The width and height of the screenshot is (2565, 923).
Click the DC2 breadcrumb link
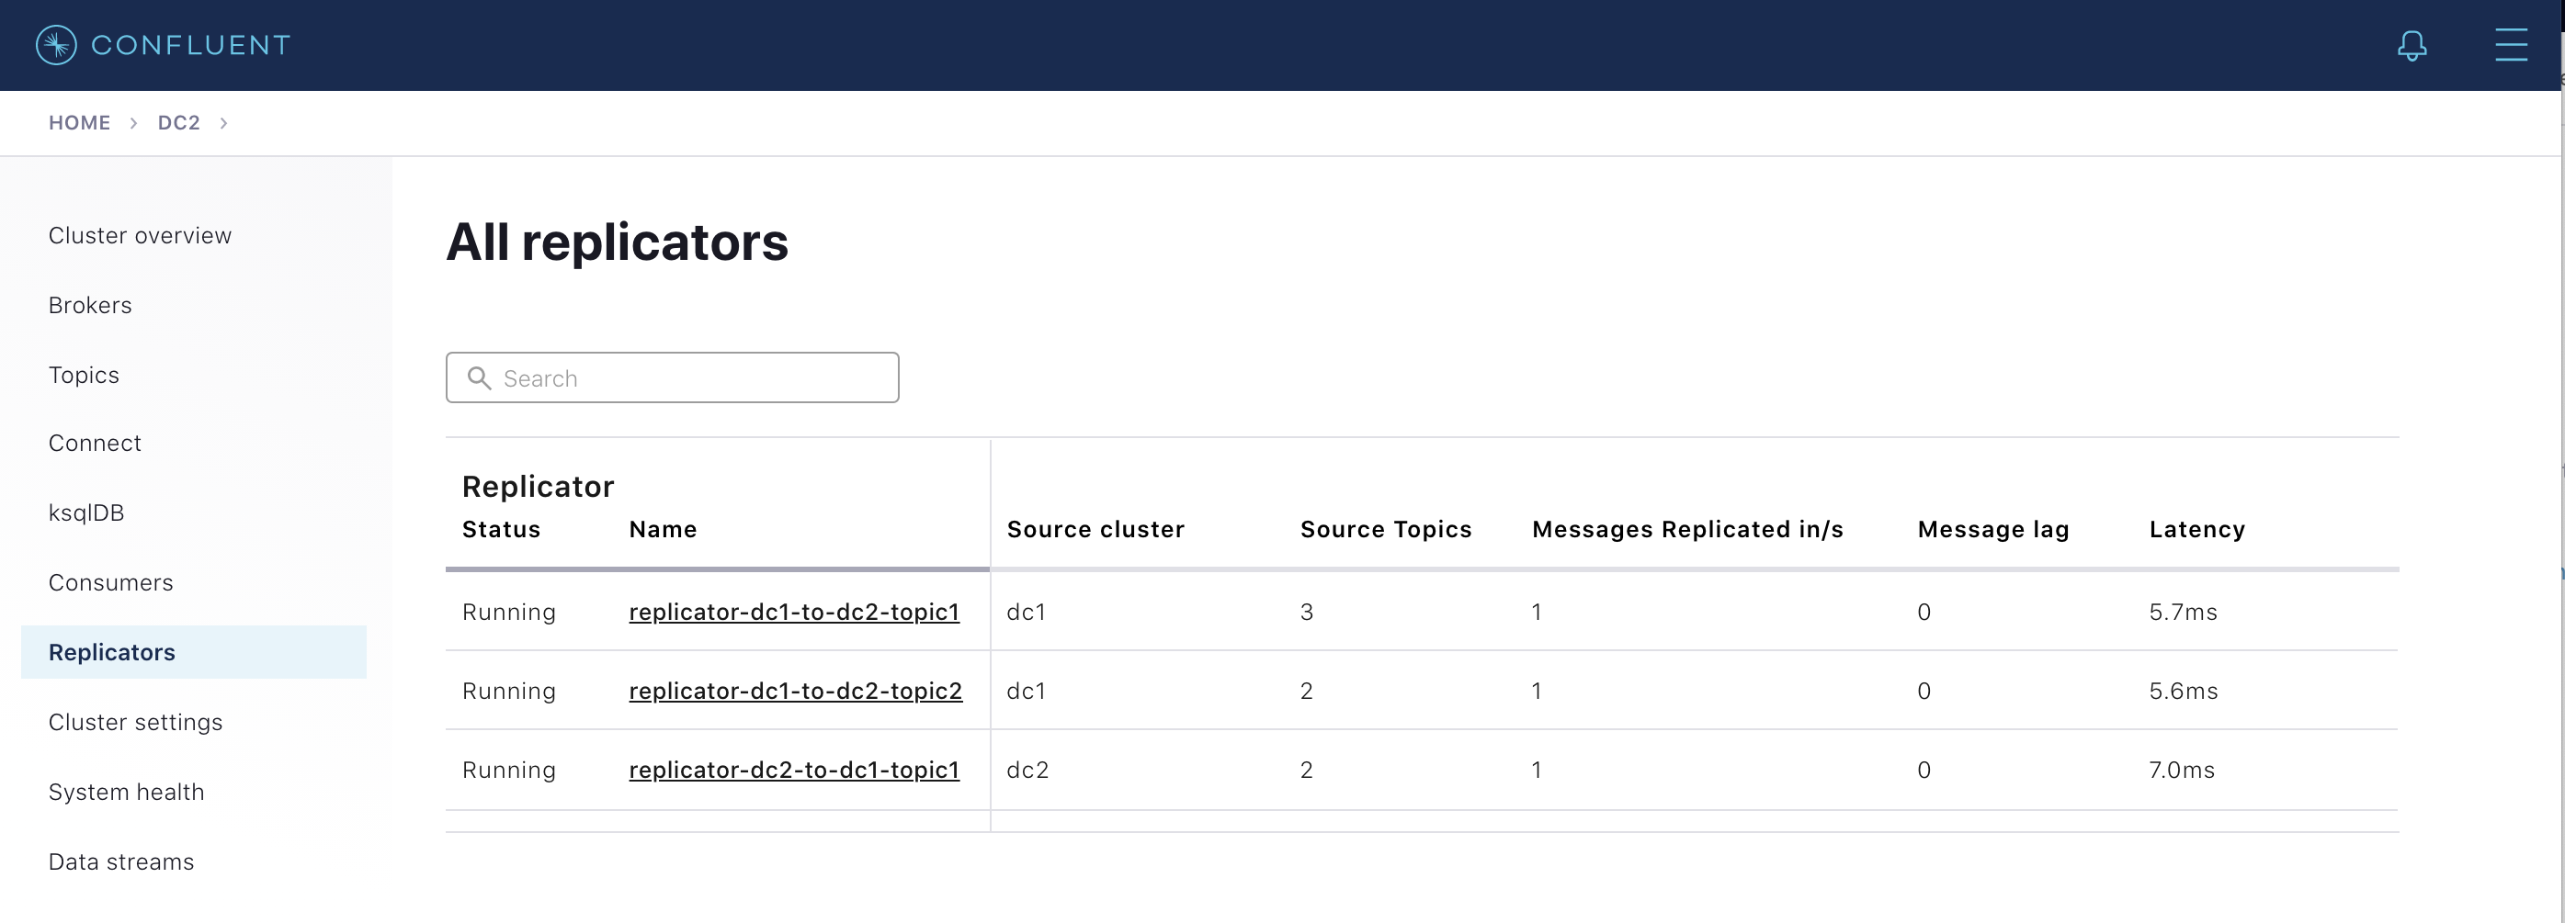[178, 122]
